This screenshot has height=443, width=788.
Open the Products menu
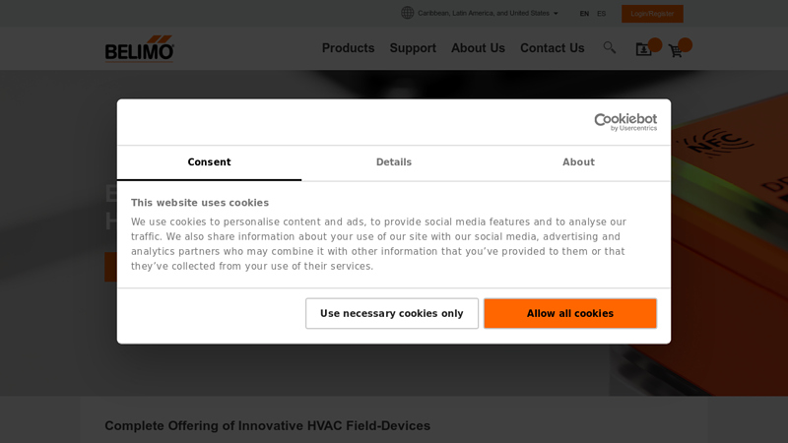(x=348, y=48)
